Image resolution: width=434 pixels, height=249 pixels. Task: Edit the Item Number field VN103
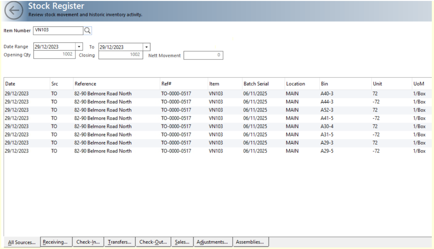click(58, 30)
